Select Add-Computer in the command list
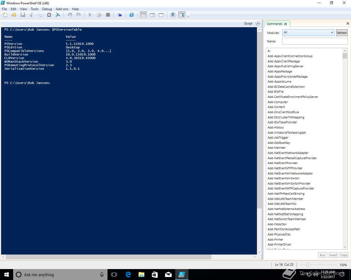 (278, 102)
